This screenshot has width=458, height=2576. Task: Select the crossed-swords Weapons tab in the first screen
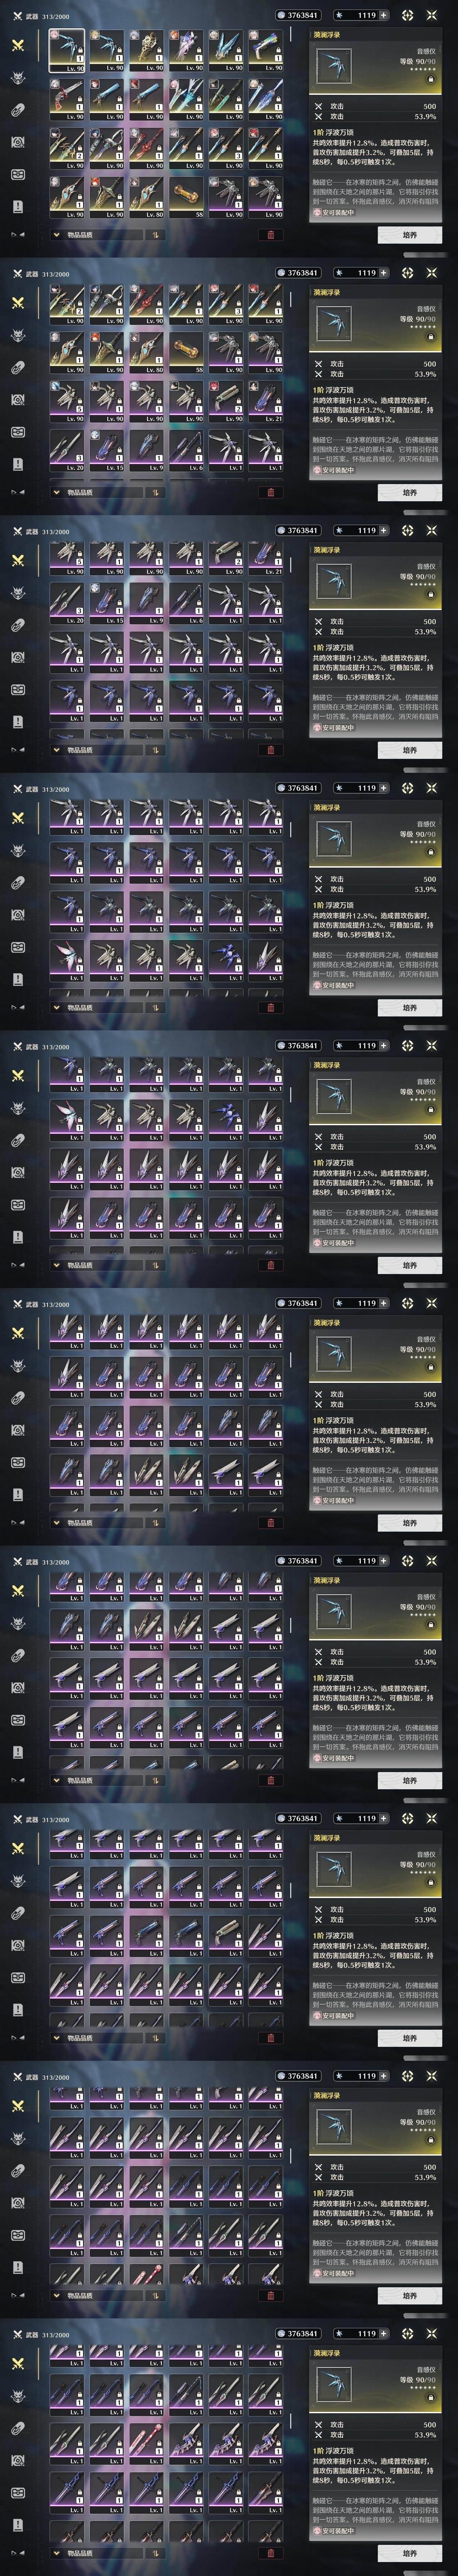[18, 46]
